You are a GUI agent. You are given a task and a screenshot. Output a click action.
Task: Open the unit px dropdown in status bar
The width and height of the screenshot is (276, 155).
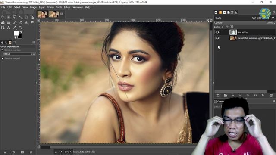point(59,152)
